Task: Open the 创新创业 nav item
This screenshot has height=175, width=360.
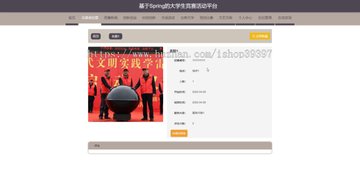Action: pyautogui.click(x=130, y=18)
